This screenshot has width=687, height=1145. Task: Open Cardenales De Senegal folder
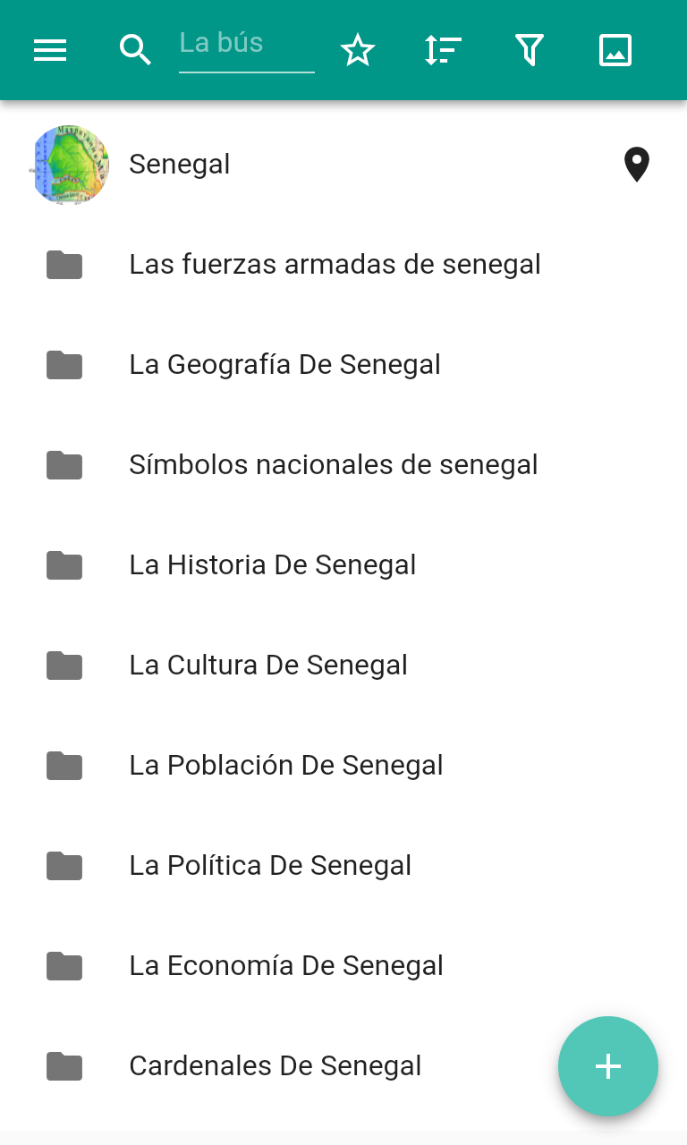pos(343,1066)
